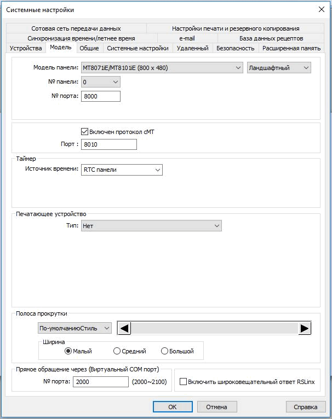Switch to the e-mail tab
332x419 pixels.
click(x=187, y=38)
